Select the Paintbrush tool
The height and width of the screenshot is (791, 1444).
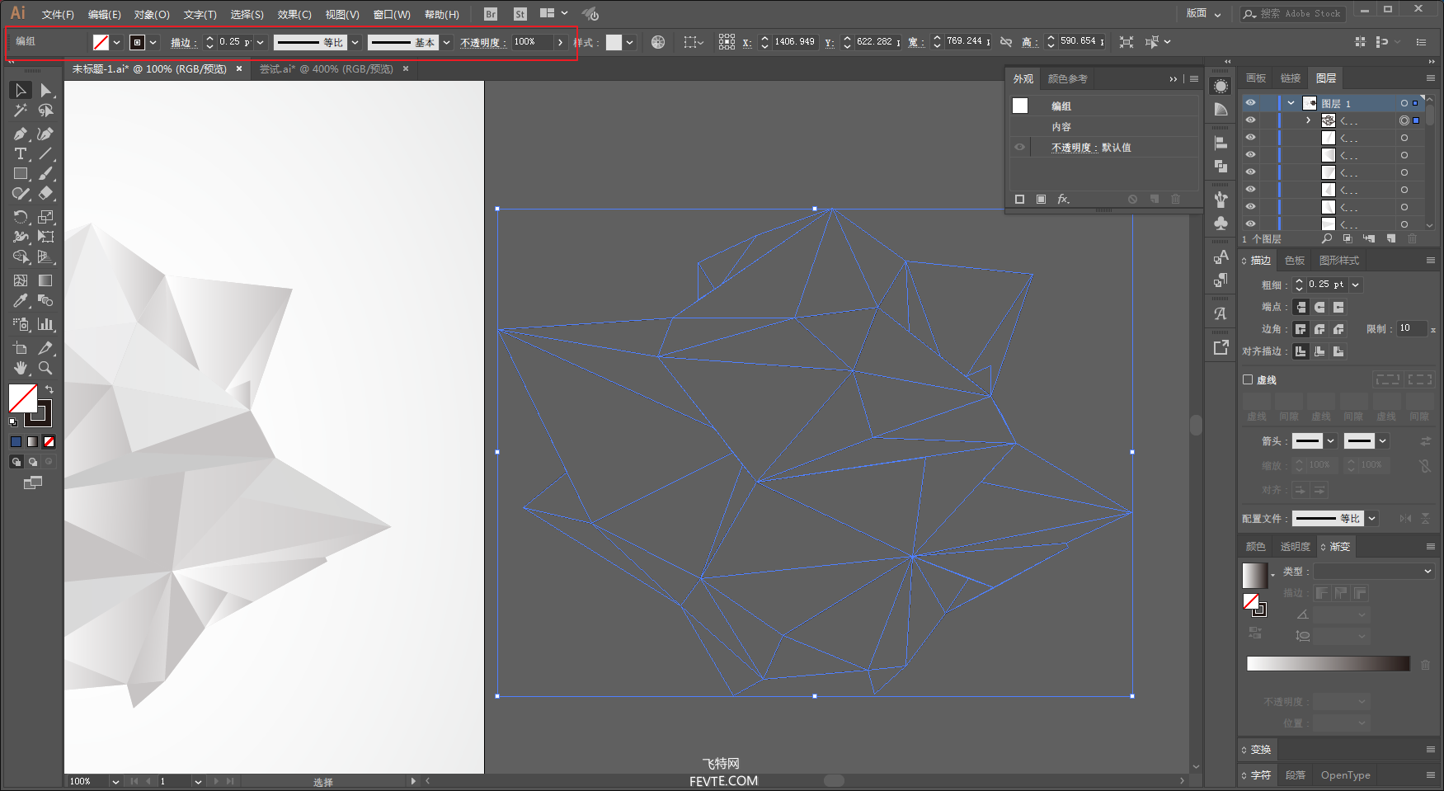coord(46,174)
